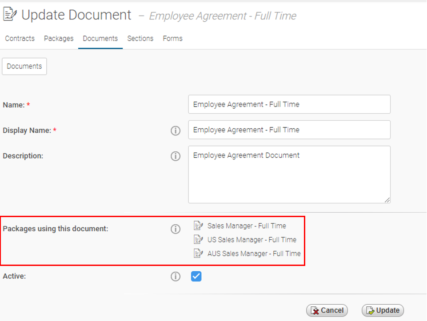Open the Packages tab
Image resolution: width=427 pixels, height=321 pixels.
coord(59,39)
